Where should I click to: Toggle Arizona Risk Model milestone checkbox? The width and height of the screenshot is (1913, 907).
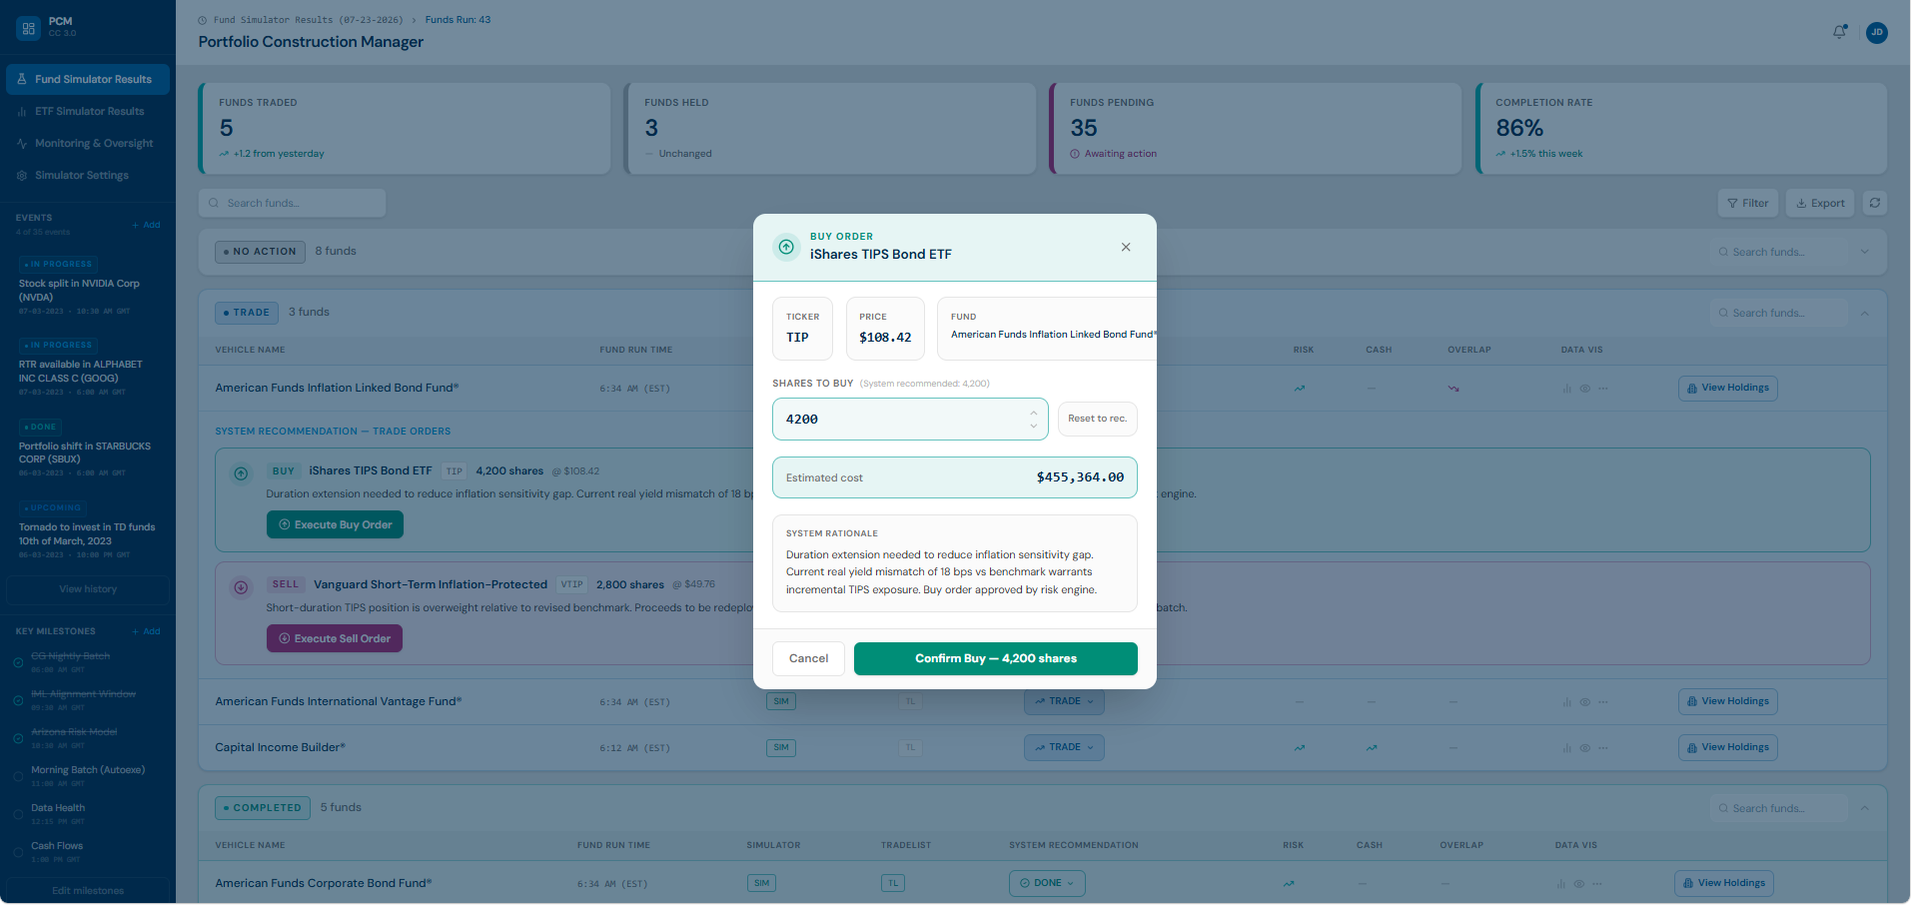[18, 739]
